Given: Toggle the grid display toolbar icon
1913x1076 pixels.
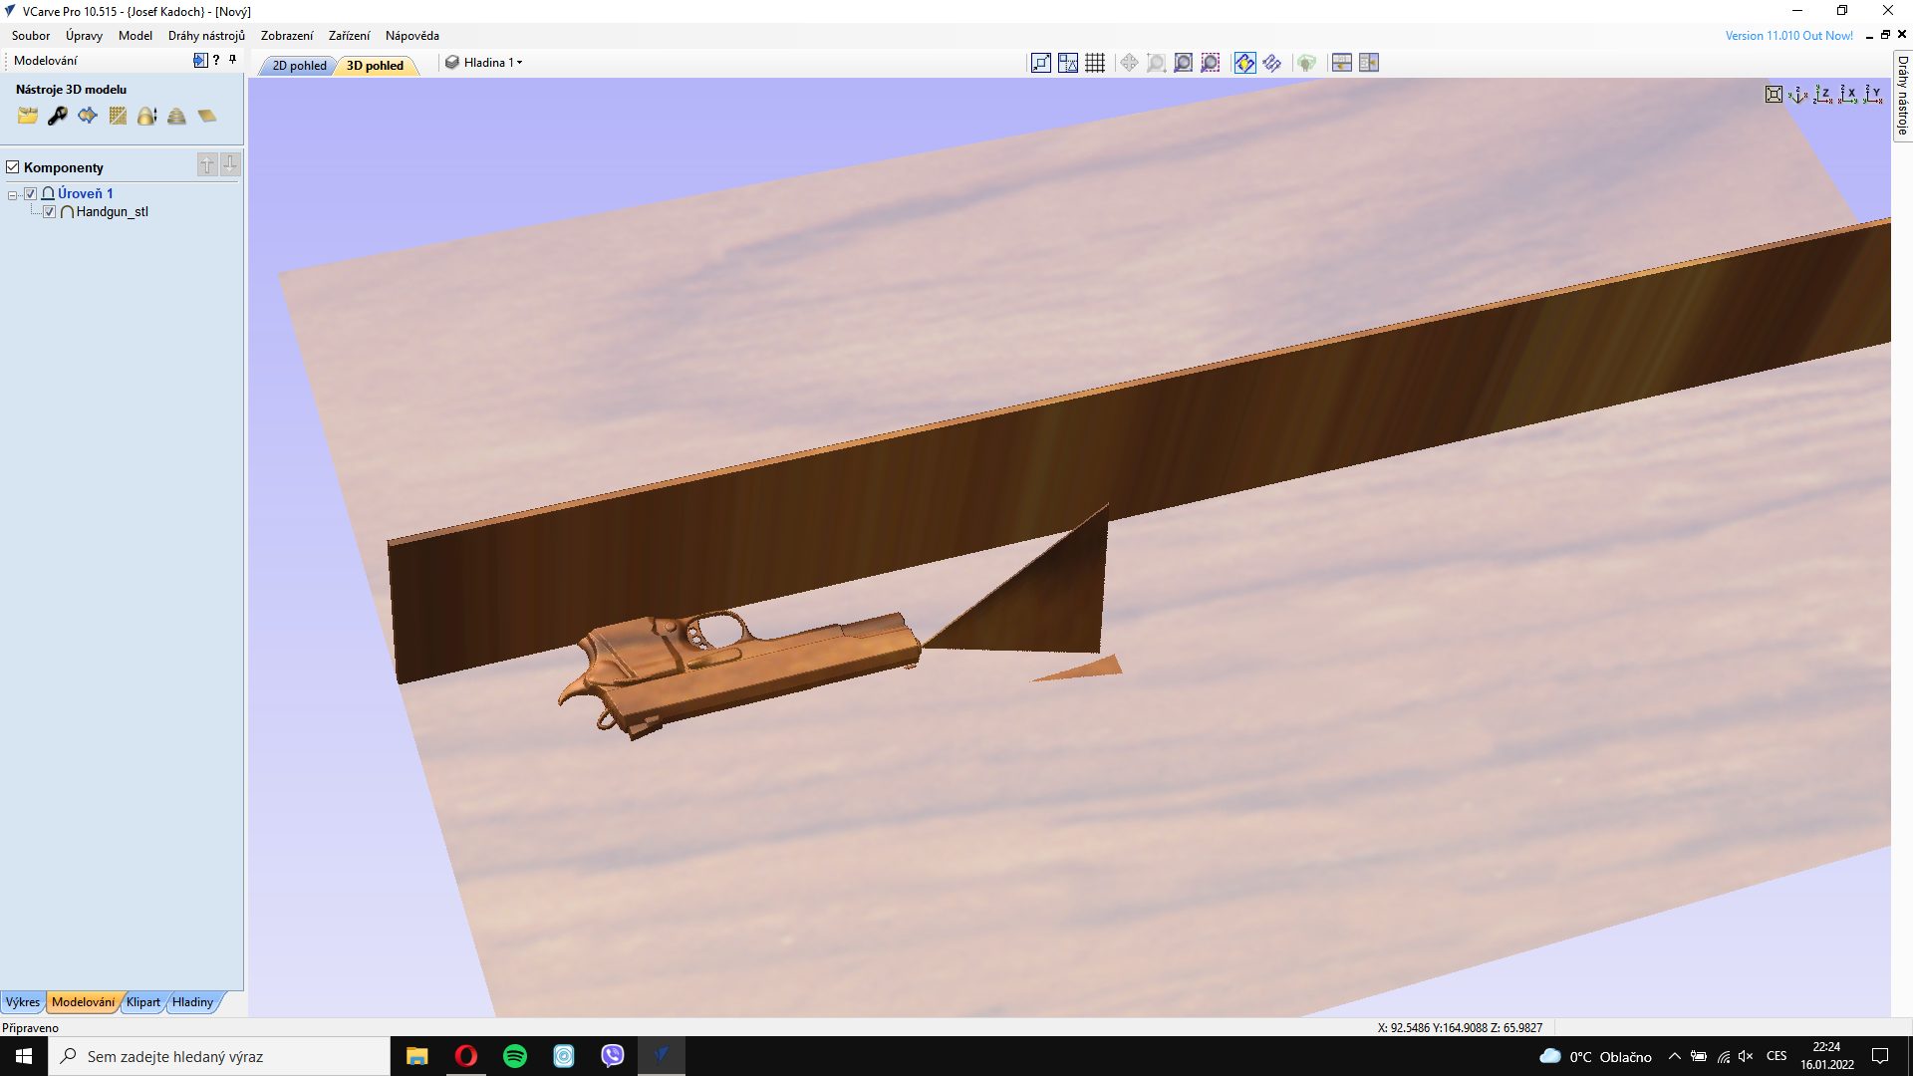Looking at the screenshot, I should coord(1095,63).
